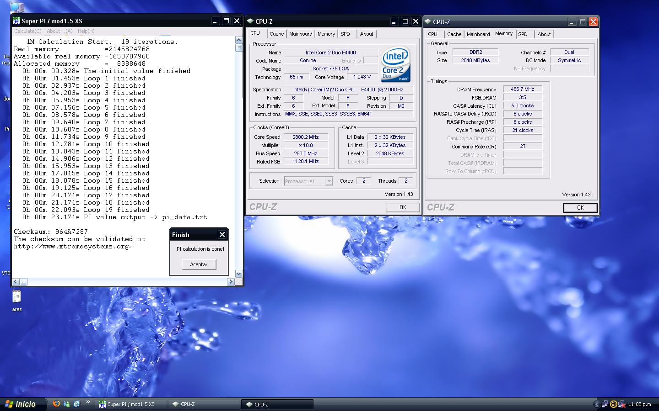The height and width of the screenshot is (411, 659).
Task: Open SPD tab in right CPU-Z window
Action: pos(523,34)
